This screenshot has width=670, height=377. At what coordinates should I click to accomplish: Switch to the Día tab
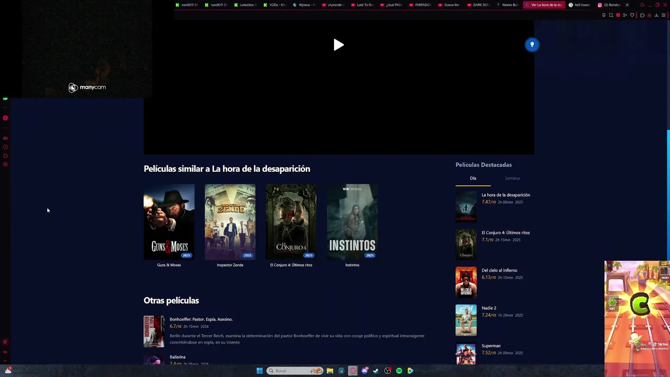[x=473, y=178]
